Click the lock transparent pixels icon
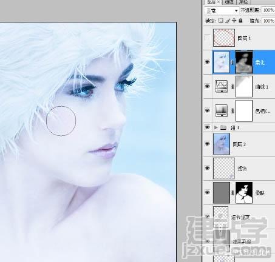Viewport: 275px width, 262px height. [x=221, y=21]
